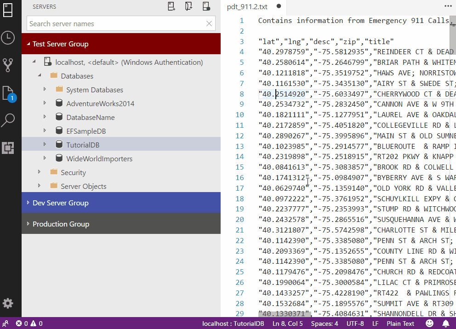Viewport: 456px width, 329px height.
Task: Open the Search magnifier in activity bar
Action: click(8, 120)
